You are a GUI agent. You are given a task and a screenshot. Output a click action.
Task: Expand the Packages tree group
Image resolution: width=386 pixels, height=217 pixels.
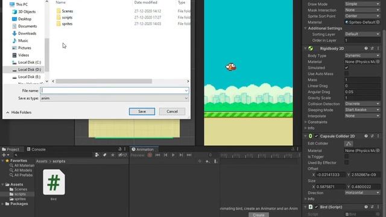pos(2,204)
